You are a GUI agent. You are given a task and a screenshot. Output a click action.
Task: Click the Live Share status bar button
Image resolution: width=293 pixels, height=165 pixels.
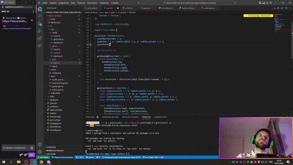[43, 157]
